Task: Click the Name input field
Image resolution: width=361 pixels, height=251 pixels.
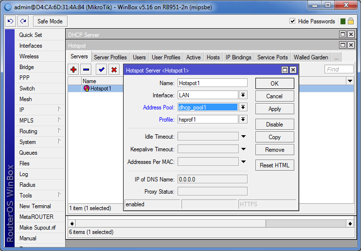Action: [213, 83]
